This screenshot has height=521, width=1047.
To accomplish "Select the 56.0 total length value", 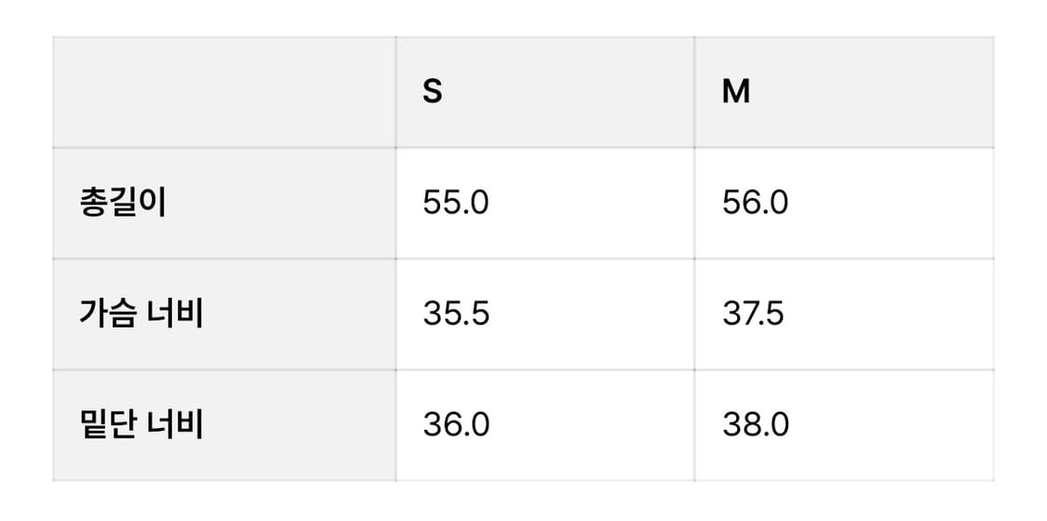I will pyautogui.click(x=755, y=204).
